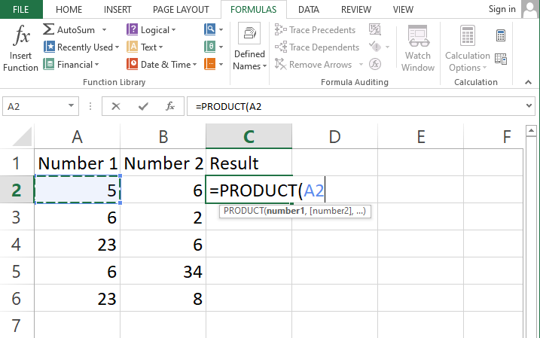Click the Sign in link
The width and height of the screenshot is (540, 338).
(502, 9)
